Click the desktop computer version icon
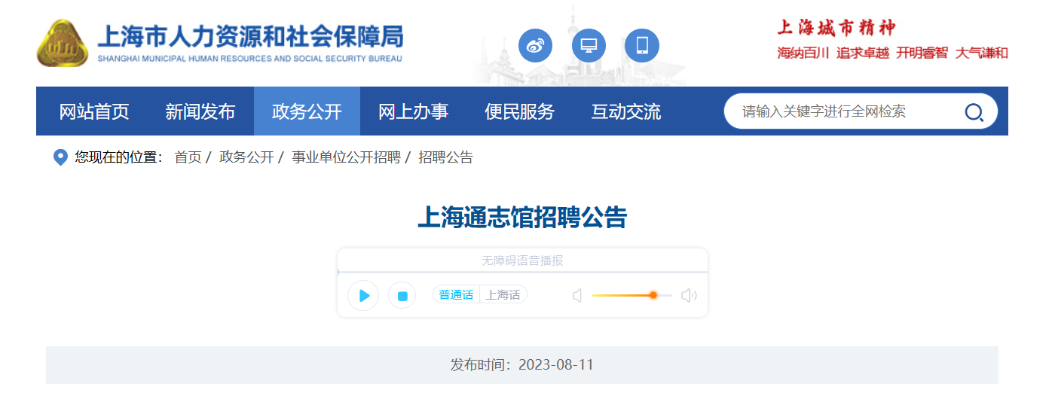Screen dimensions: 1052x402 pos(589,46)
